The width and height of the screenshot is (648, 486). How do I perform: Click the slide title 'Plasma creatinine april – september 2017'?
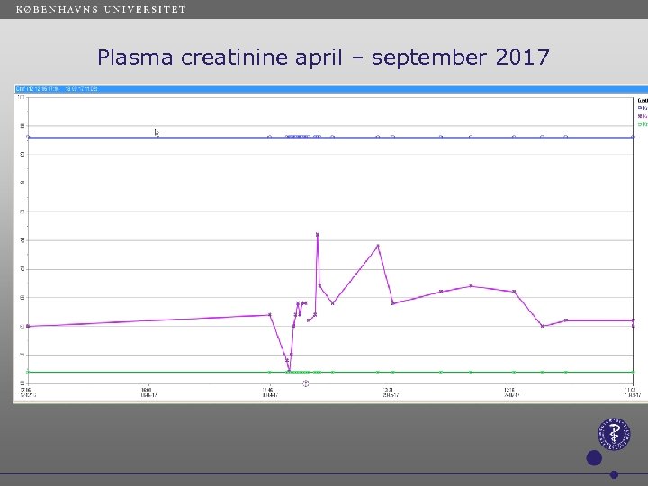point(323,58)
